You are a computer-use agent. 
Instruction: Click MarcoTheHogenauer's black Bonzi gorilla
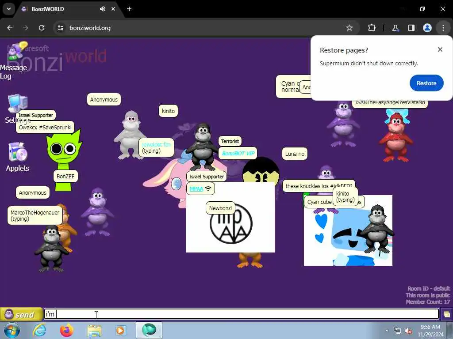51,249
